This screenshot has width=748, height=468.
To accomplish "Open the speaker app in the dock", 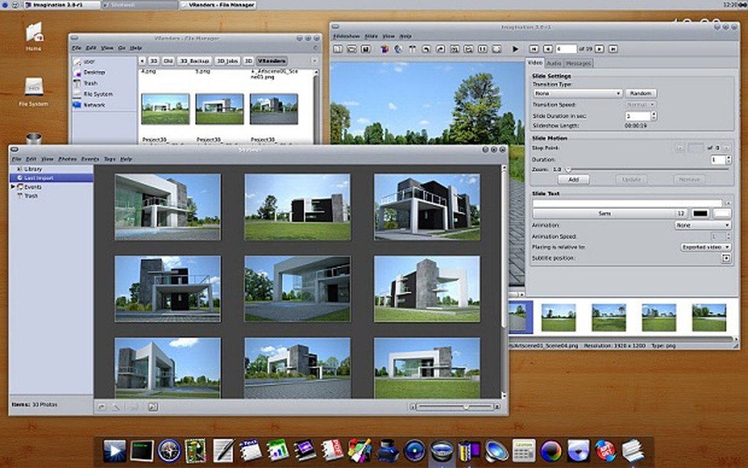I will click(x=496, y=450).
